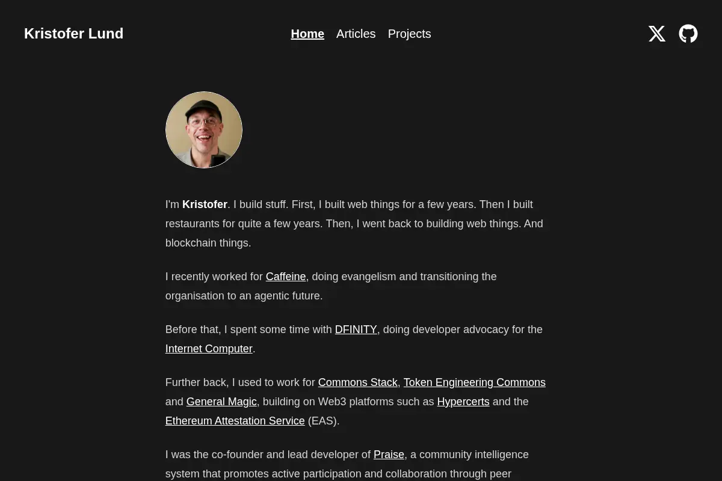Open the Commons Stack link
Viewport: 722px width, 481px height.
357,382
